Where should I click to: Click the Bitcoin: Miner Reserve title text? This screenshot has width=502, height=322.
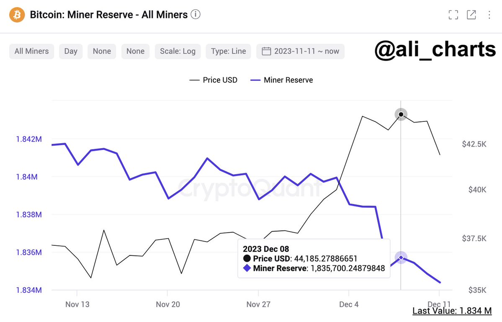coord(109,15)
